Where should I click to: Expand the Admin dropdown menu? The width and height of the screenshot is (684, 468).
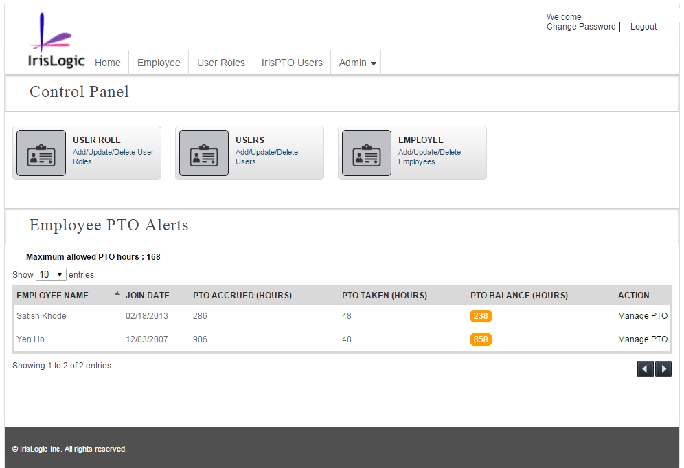click(x=357, y=63)
